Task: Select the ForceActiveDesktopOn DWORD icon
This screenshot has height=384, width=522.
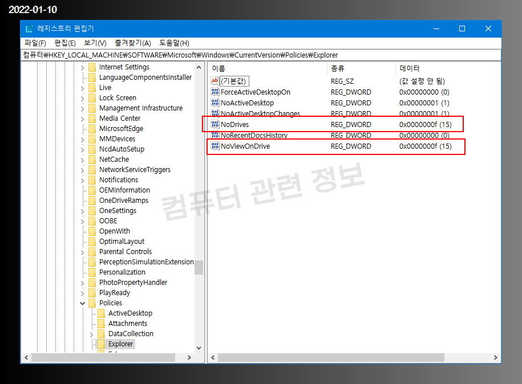Action: pos(215,92)
